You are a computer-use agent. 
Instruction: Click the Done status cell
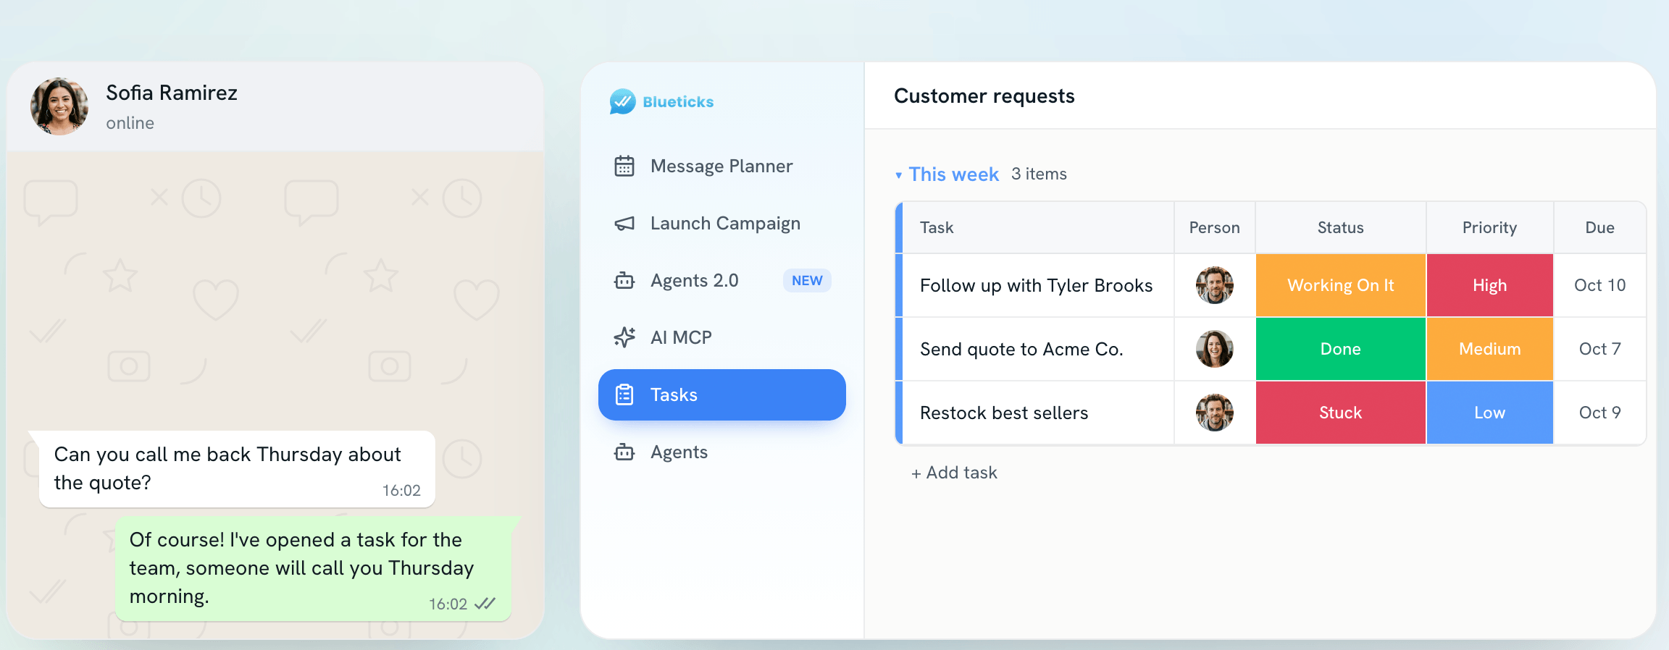pyautogui.click(x=1340, y=349)
